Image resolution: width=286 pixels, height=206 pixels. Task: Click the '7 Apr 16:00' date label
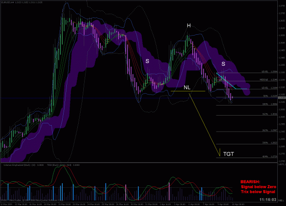coord(209,204)
